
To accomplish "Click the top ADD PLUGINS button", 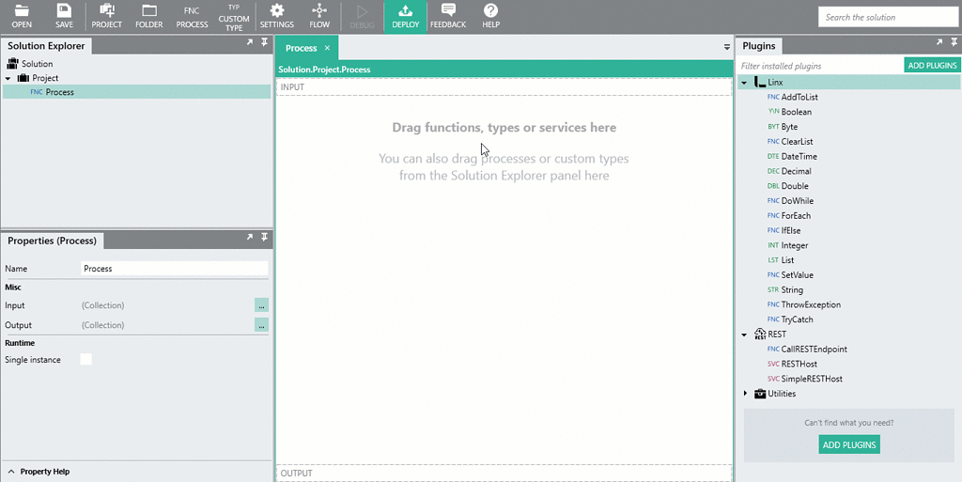I will (x=932, y=65).
